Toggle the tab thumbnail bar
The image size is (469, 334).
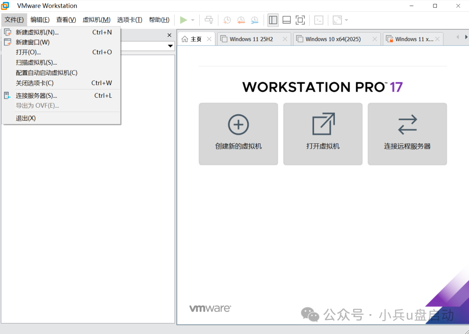[287, 20]
